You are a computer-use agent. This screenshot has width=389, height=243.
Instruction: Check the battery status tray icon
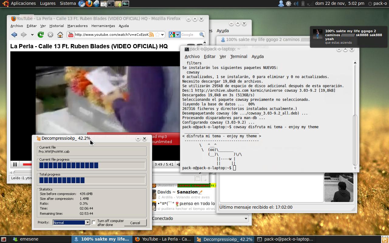303,4
